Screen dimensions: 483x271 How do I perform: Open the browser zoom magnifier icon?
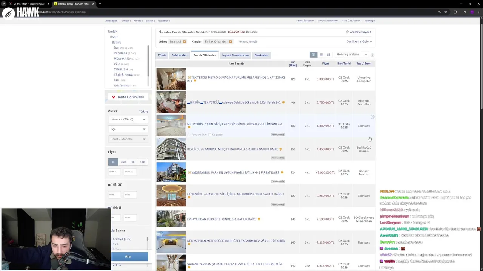tap(439, 12)
